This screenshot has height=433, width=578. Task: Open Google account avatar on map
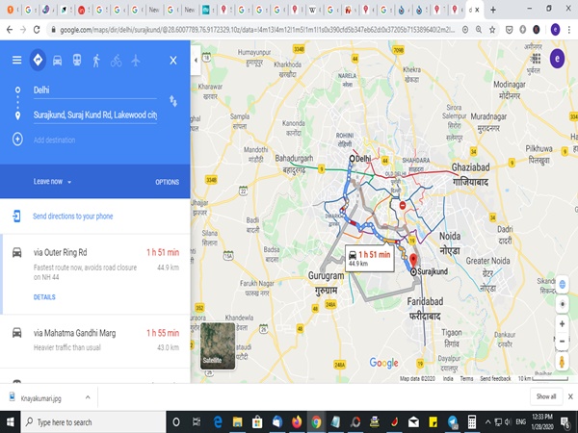coord(557,59)
